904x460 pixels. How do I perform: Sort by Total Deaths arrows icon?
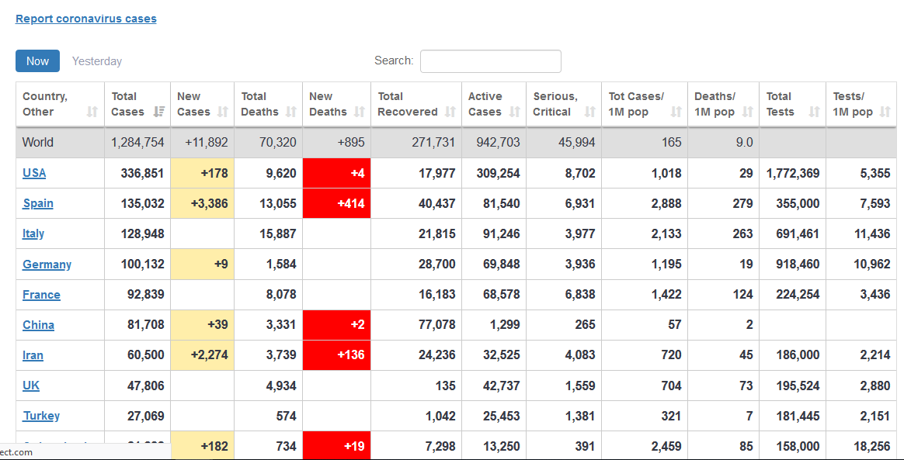[291, 112]
